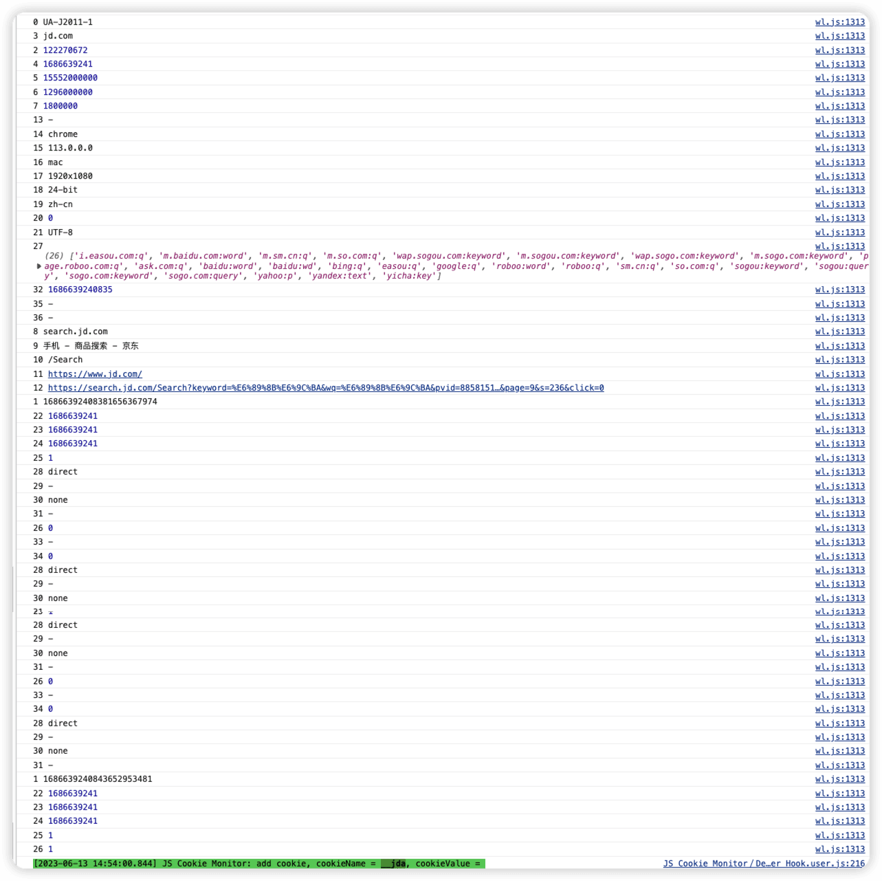This screenshot has height=881, width=882.
Task: Open source link for the 1920x1080 row
Action: point(839,176)
